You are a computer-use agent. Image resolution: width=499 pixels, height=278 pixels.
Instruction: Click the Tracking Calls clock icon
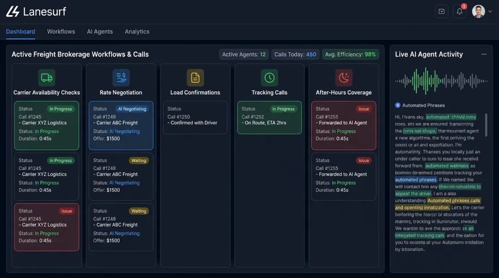coord(269,77)
